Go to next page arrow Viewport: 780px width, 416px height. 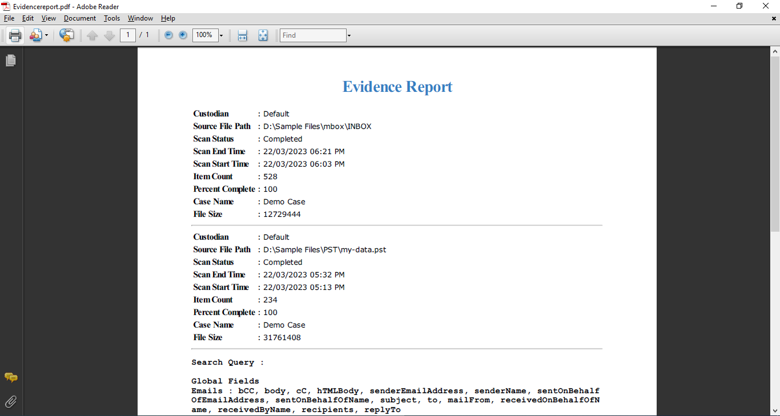[x=110, y=35]
